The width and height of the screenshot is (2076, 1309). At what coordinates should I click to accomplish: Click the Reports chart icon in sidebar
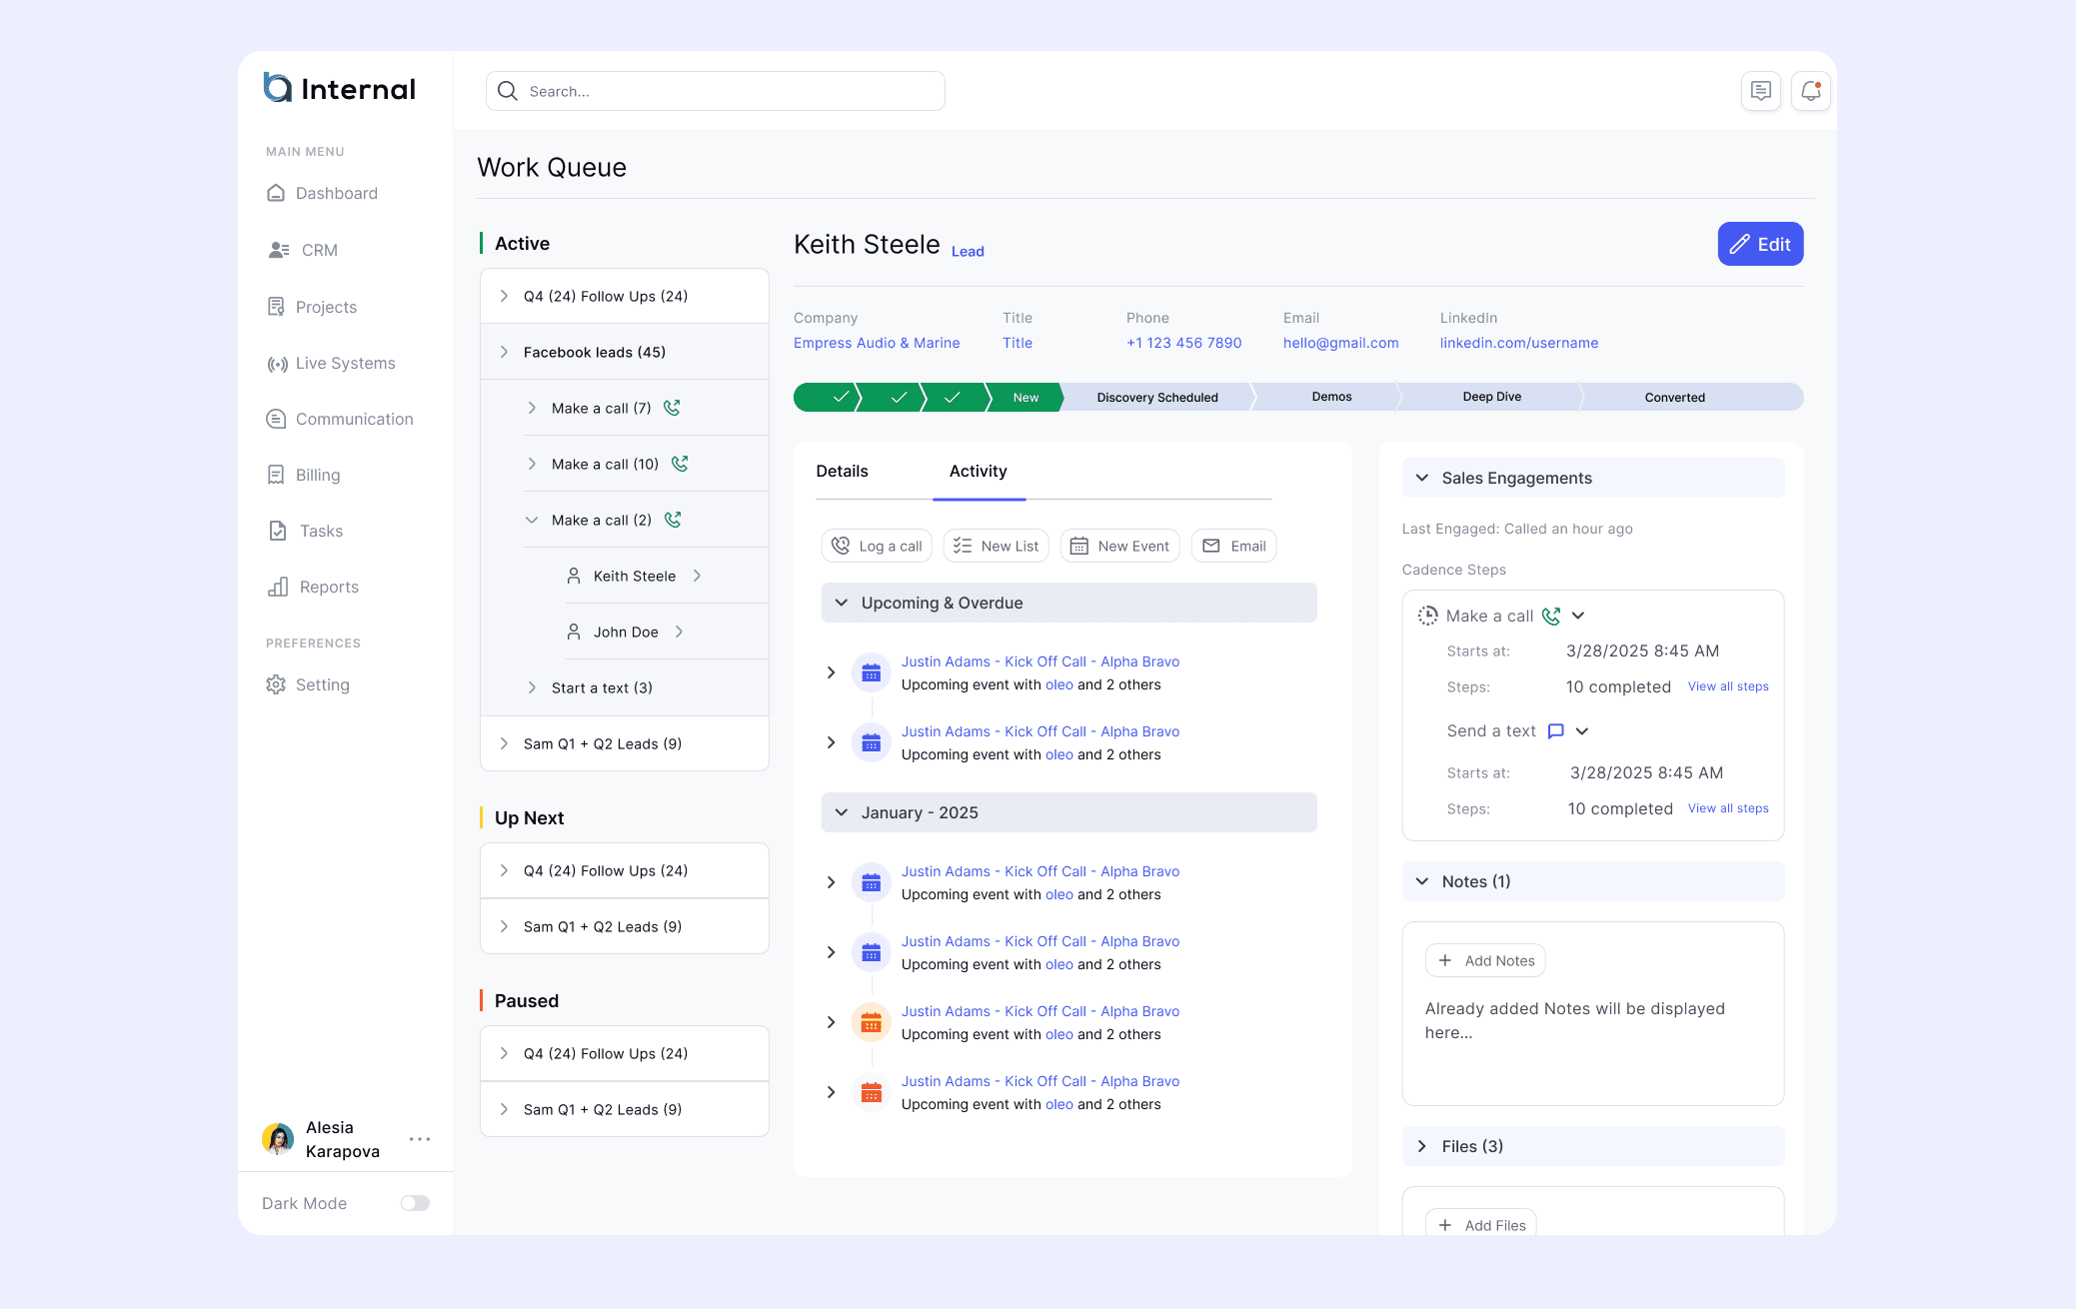(277, 588)
